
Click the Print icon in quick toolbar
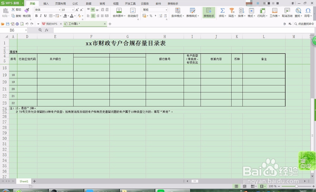tap(17, 24)
